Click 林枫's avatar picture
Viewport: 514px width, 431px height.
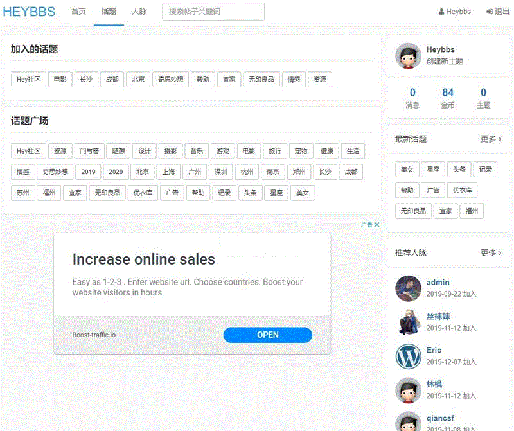(408, 390)
